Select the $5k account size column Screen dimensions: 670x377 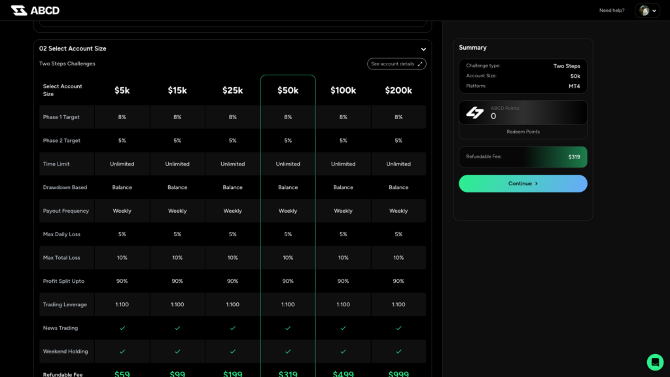(122, 90)
